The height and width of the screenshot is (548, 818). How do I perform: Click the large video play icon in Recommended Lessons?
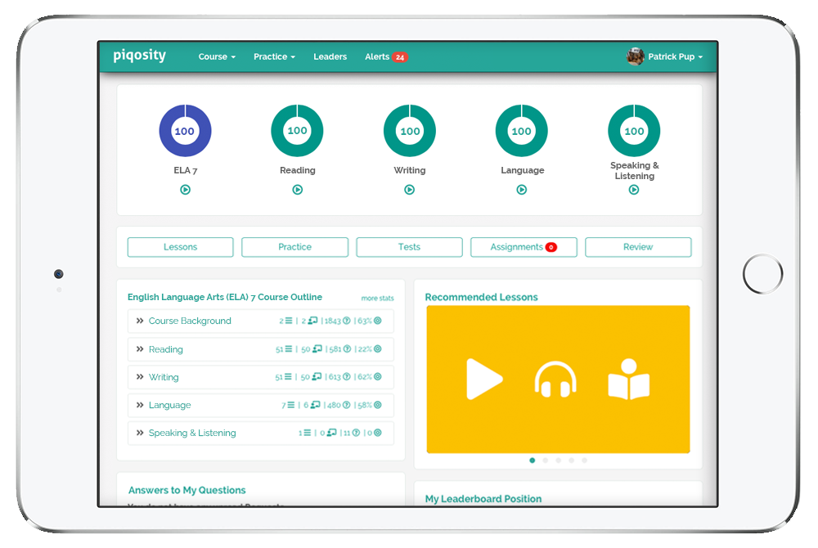486,379
